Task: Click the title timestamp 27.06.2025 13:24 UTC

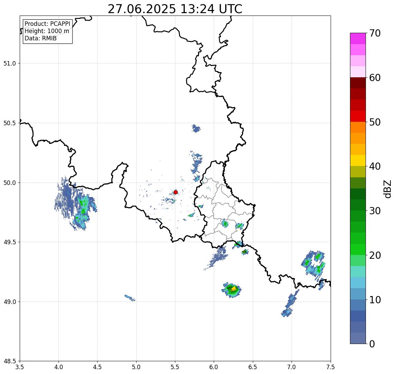Action: (175, 9)
